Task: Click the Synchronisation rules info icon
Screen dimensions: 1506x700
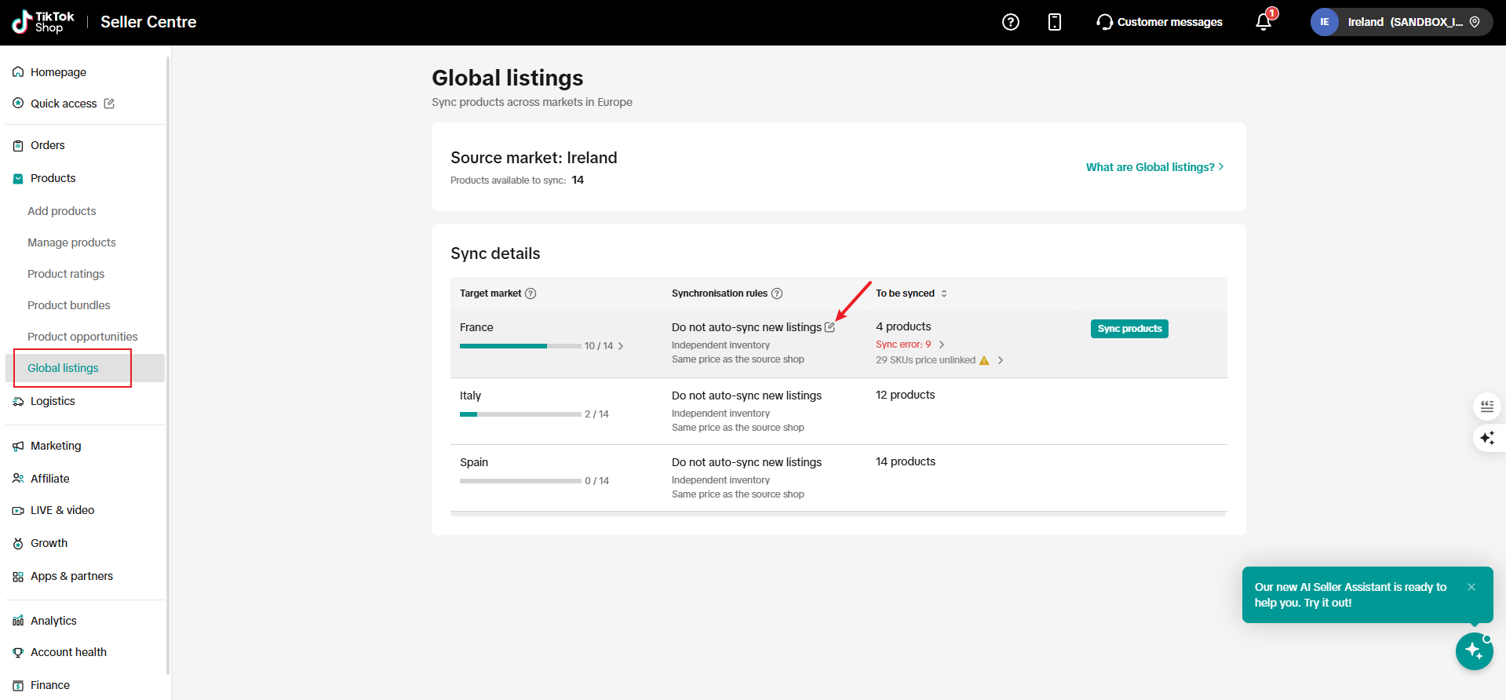Action: [777, 293]
